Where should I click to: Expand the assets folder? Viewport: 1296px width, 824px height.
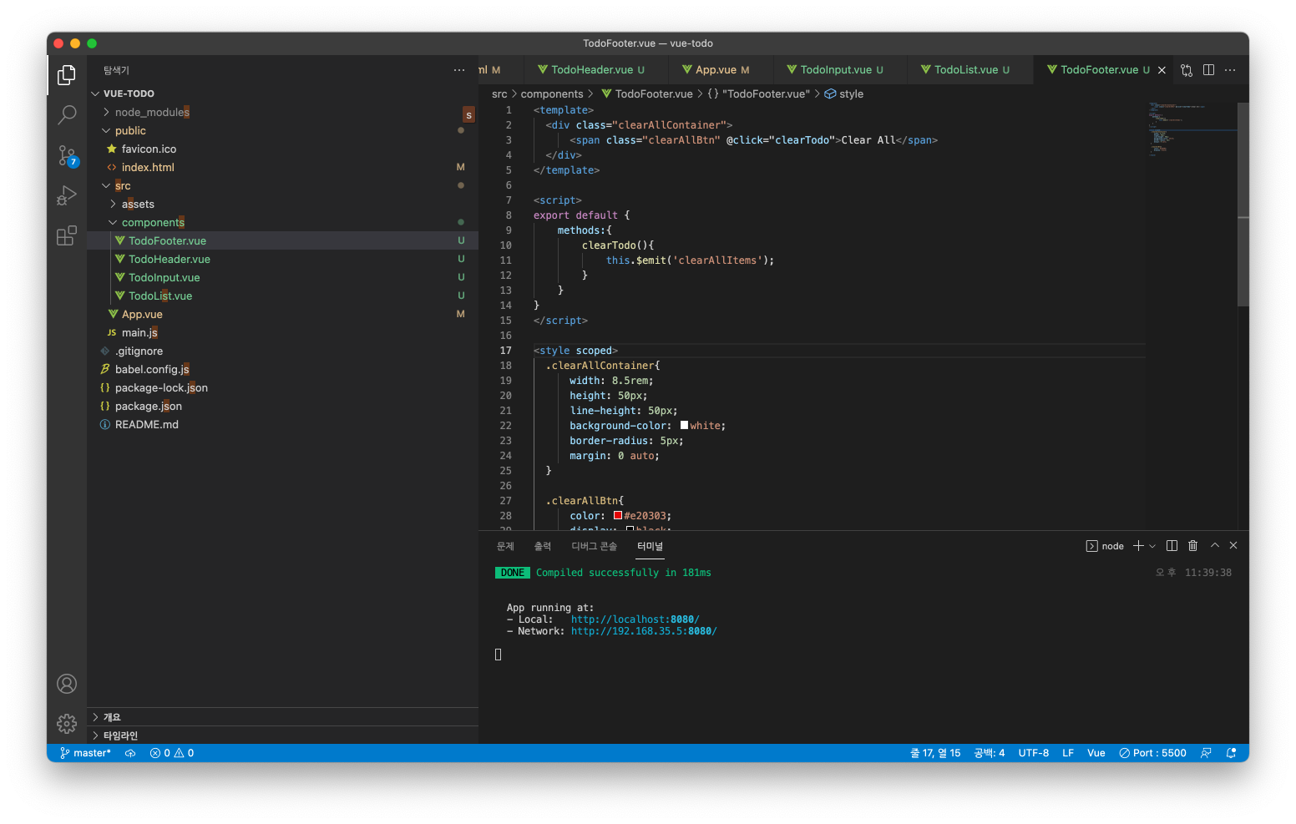[282, 204]
